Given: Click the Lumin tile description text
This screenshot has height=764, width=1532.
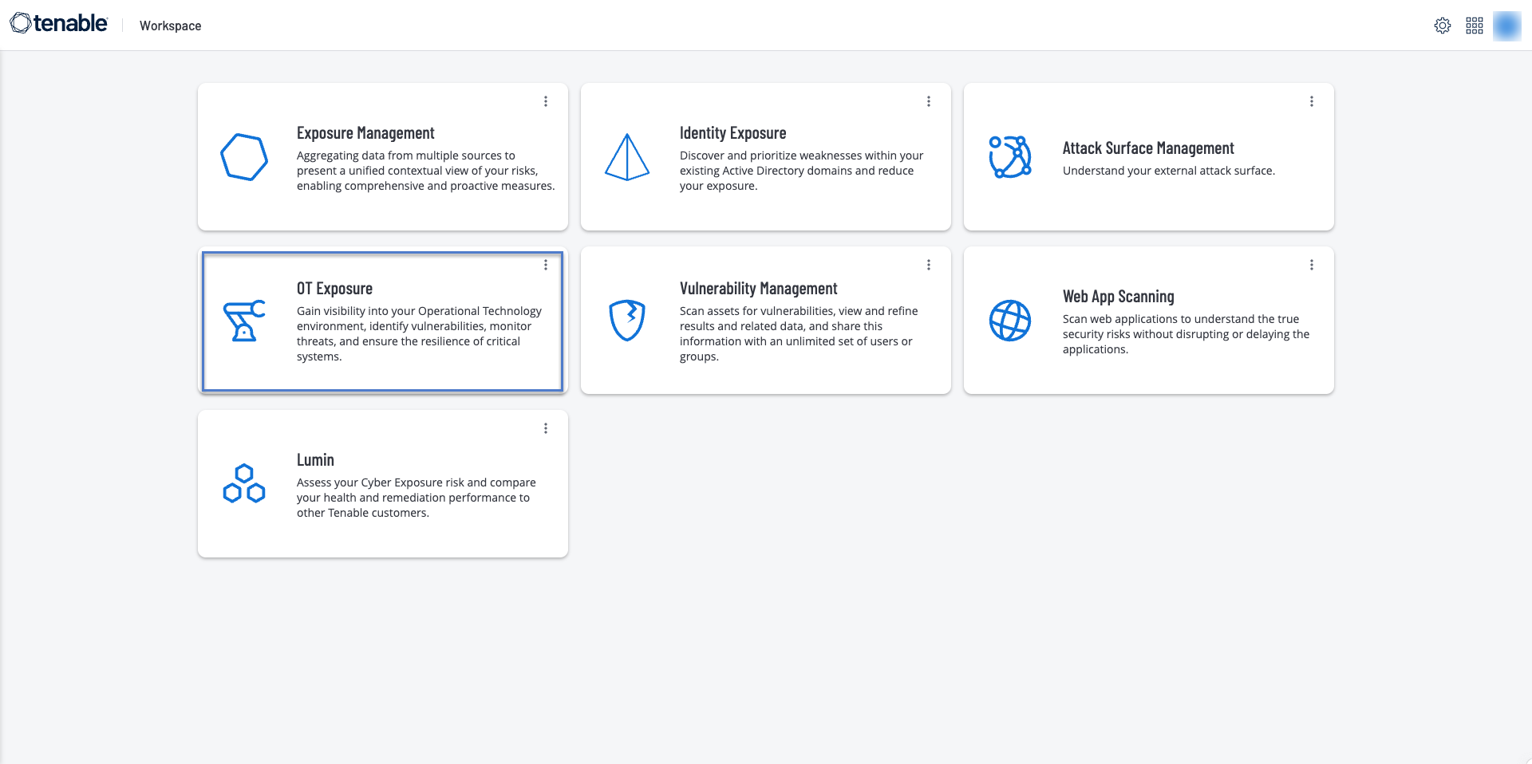Looking at the screenshot, I should (x=416, y=498).
